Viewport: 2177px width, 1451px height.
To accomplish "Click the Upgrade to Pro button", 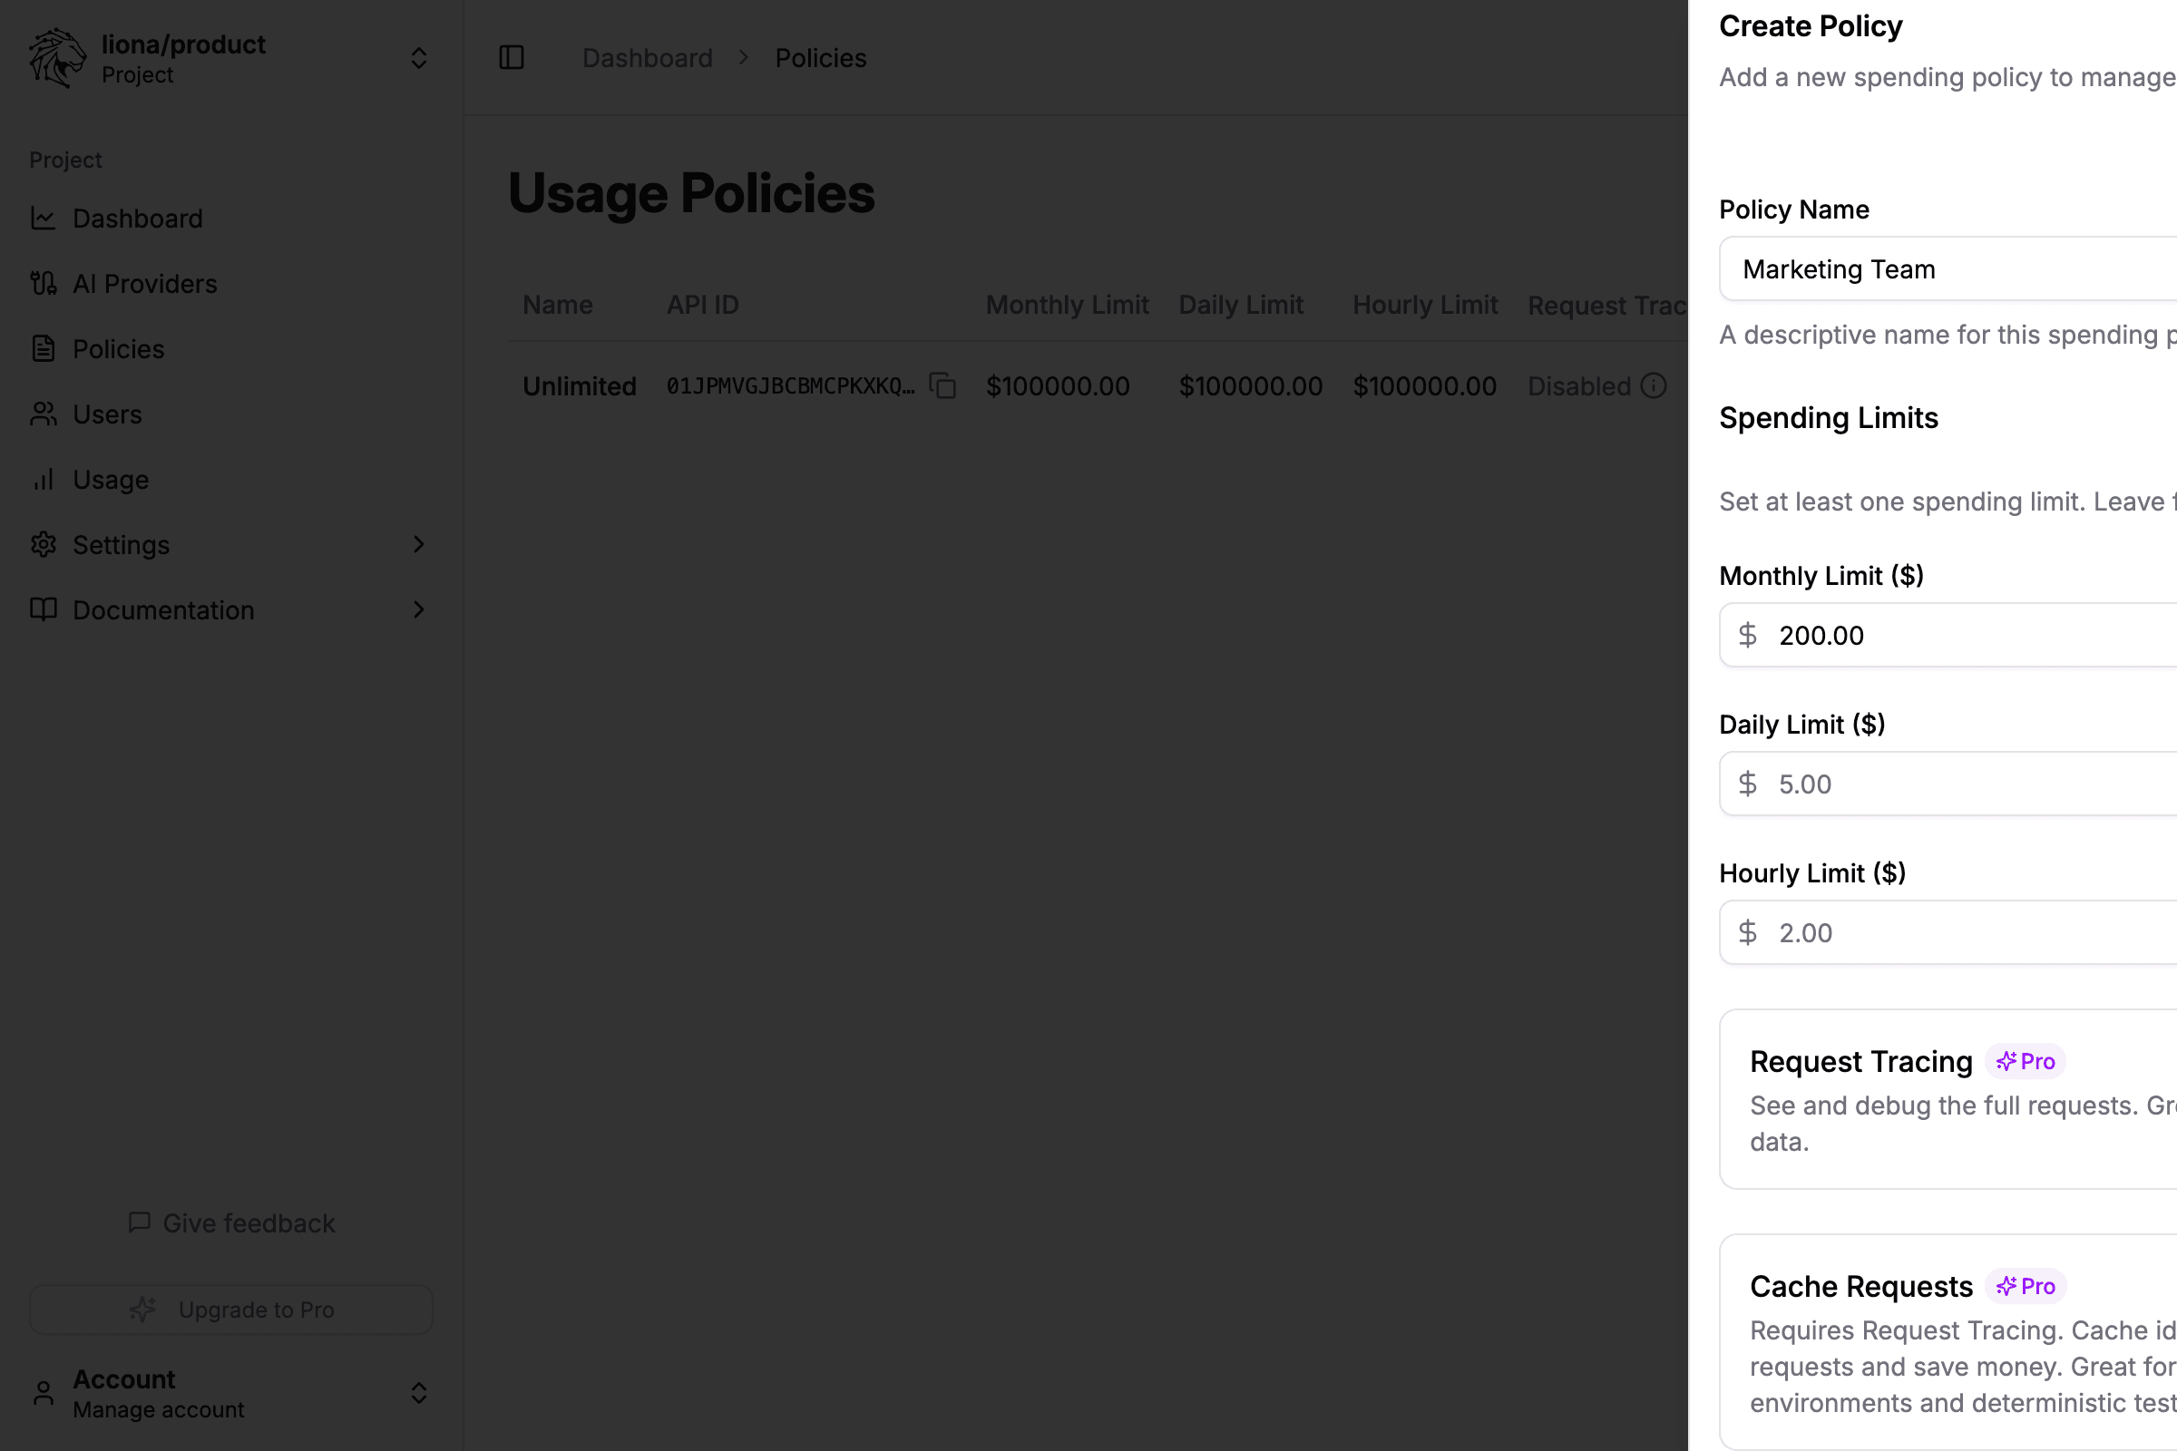I will (231, 1310).
